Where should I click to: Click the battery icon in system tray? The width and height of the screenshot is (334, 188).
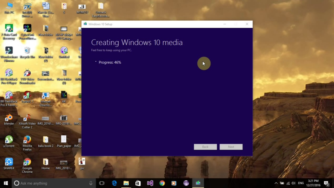(282, 183)
